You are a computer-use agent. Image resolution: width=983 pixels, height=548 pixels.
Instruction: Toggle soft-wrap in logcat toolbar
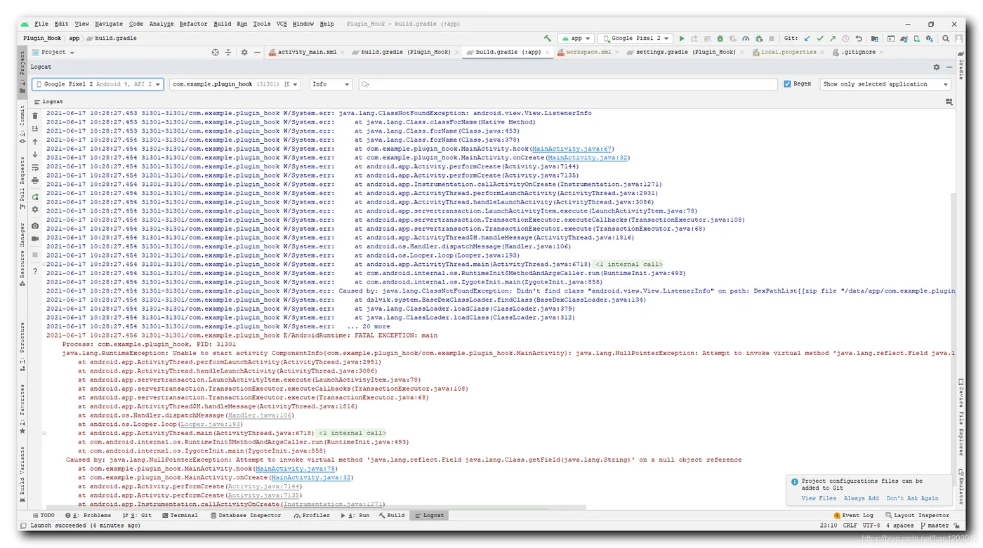[35, 168]
